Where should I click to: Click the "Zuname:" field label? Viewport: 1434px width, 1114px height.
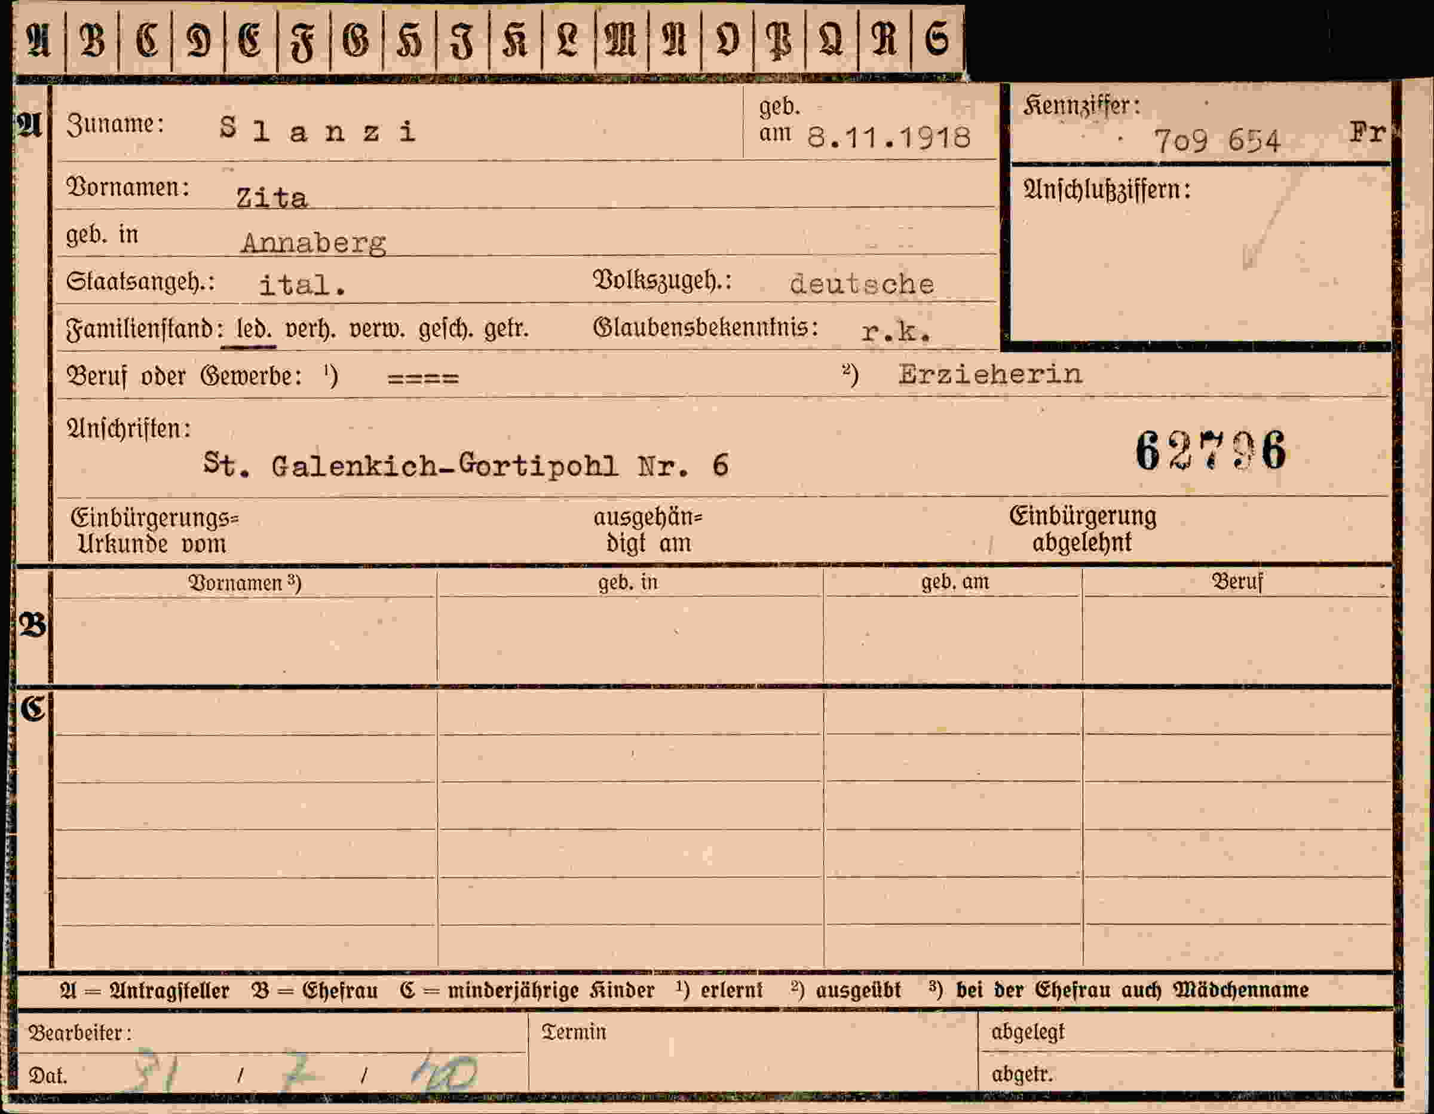(115, 124)
